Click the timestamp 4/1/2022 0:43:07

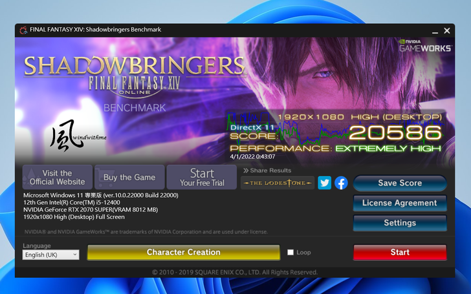tap(252, 156)
